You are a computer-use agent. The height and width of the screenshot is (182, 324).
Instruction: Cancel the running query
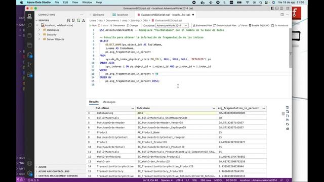pos(103,25)
